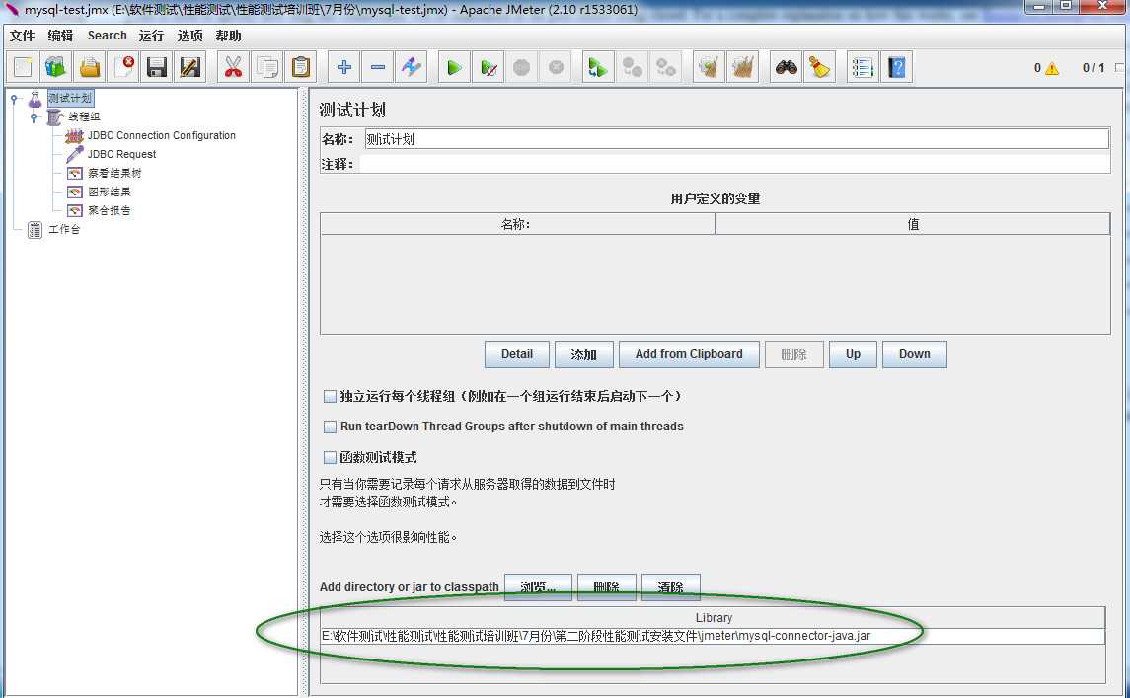The image size is (1130, 698).
Task: Collapse the 测试计划 tree node handle
Action: coord(14,99)
